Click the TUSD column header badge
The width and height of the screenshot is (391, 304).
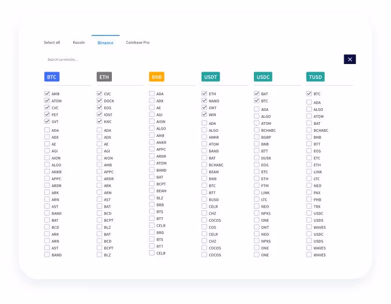tap(316, 77)
